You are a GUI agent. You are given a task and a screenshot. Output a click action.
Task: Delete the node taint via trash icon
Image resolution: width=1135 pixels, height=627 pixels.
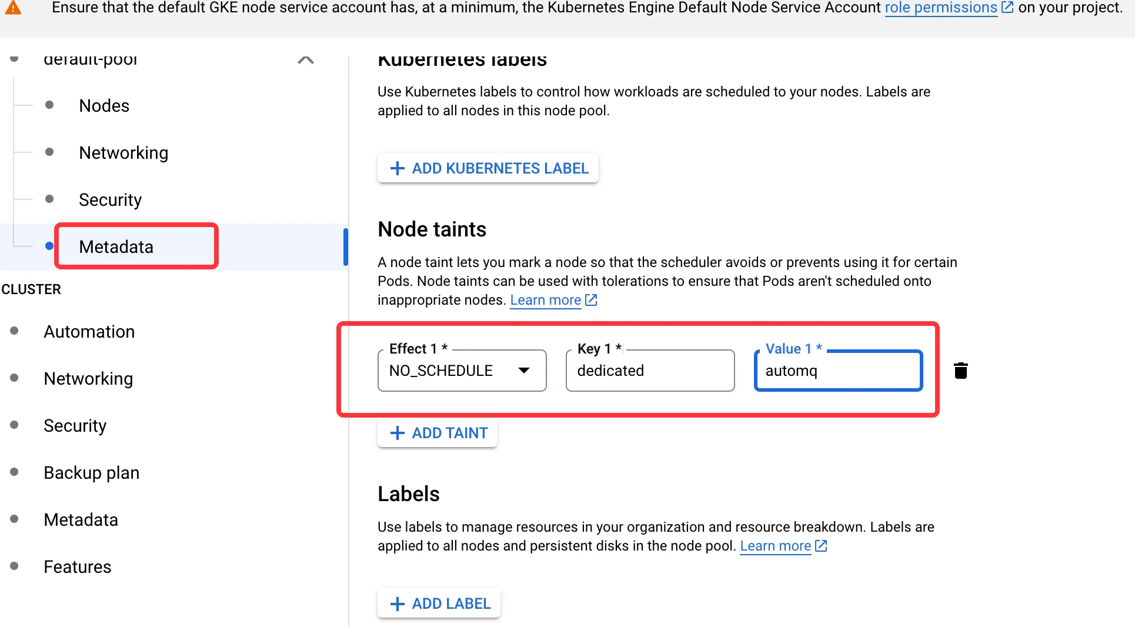pyautogui.click(x=960, y=371)
